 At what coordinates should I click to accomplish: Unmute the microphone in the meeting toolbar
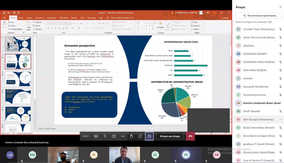click(105, 136)
